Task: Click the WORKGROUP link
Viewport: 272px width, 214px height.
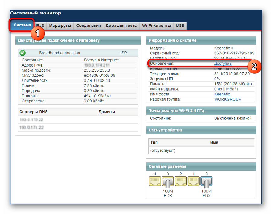Action: (228, 99)
